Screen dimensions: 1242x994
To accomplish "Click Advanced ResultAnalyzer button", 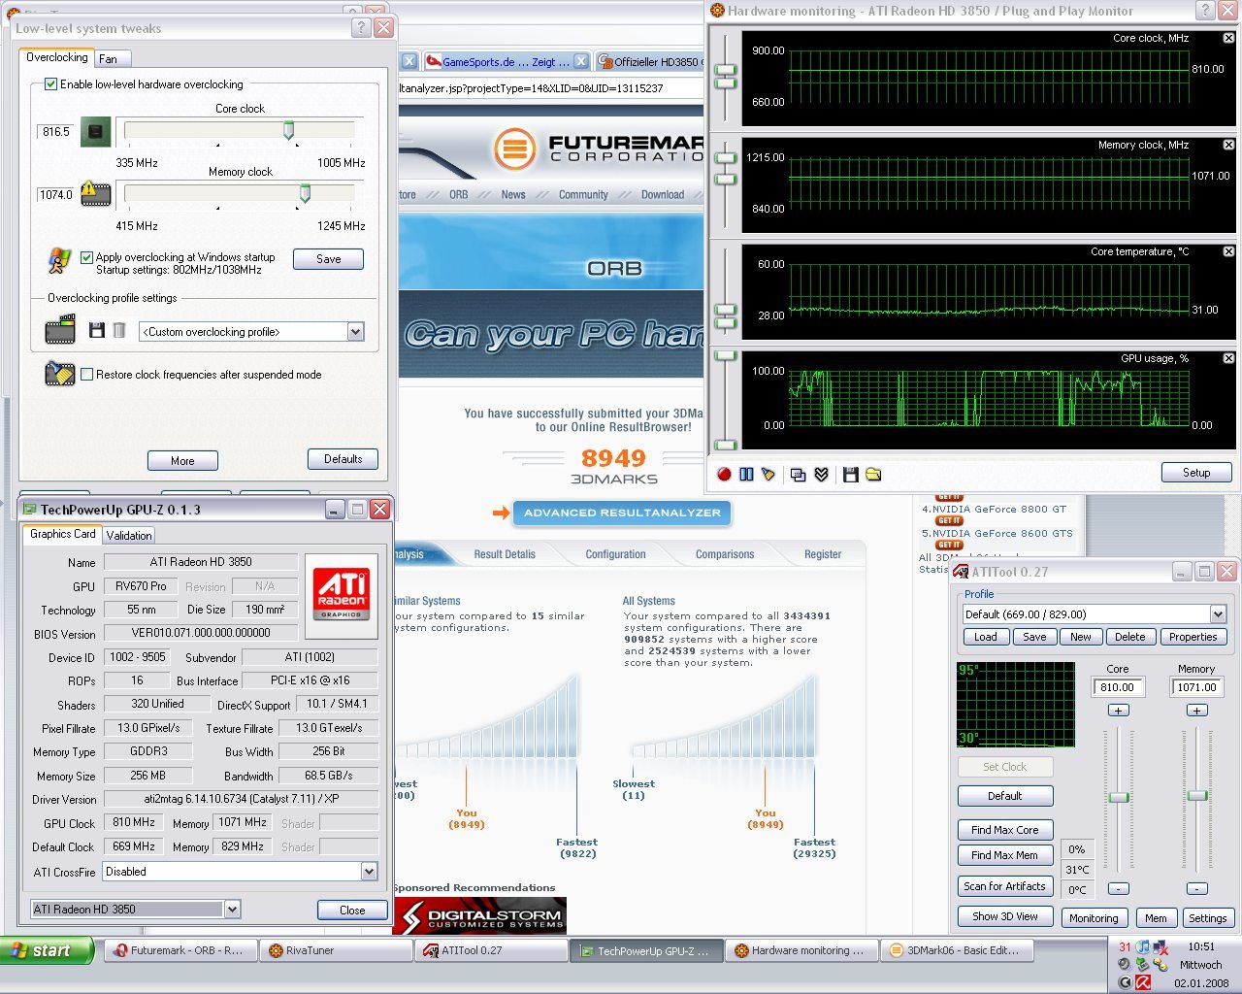I will [x=622, y=513].
